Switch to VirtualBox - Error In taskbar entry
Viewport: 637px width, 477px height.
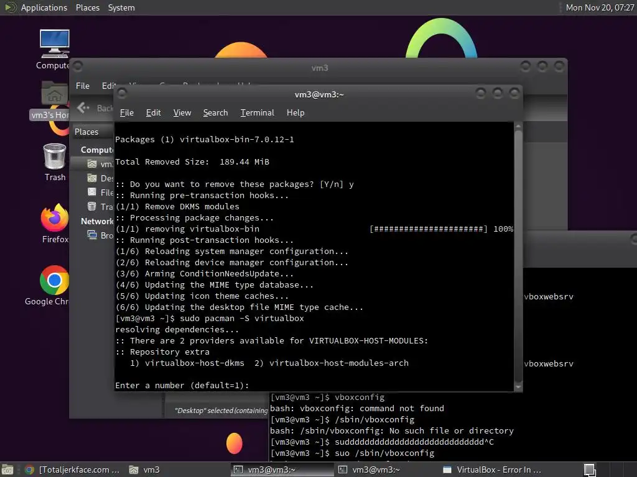(492, 470)
